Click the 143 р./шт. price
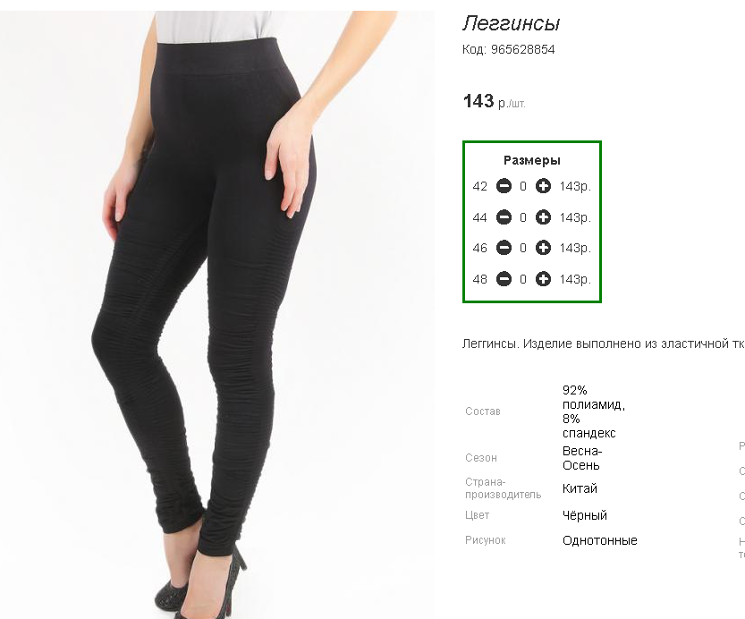Viewport: 745px width, 619px height. pos(494,101)
